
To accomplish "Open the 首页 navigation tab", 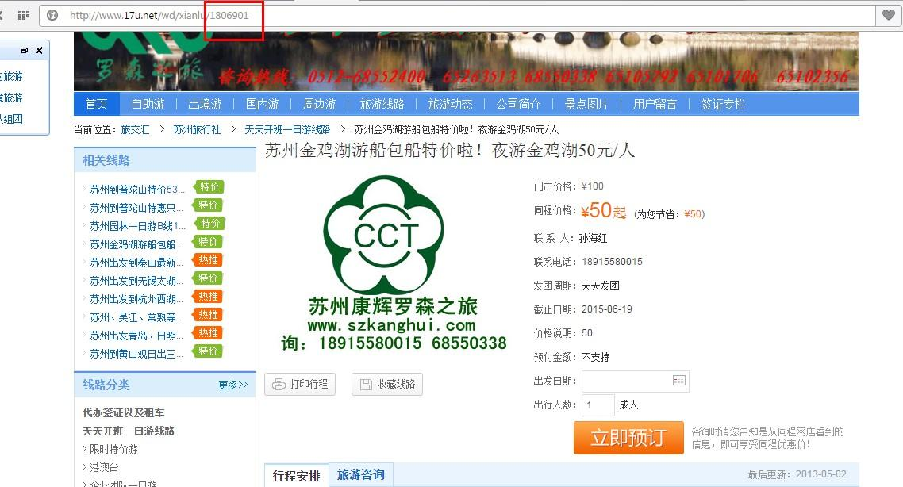I will coord(96,104).
